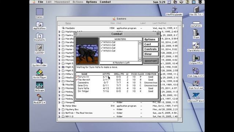Select the Compact Pro desktop icon
Image resolution: width=234 pixels, height=132 pixels.
click(x=196, y=58)
